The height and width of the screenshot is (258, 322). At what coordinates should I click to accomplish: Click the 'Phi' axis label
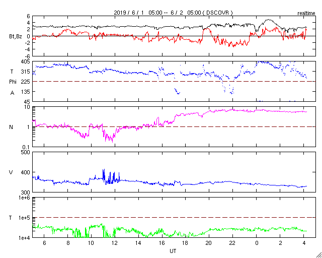click(x=13, y=82)
